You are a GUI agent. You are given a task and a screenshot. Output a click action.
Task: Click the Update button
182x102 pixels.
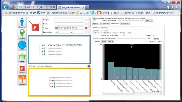click(156, 38)
